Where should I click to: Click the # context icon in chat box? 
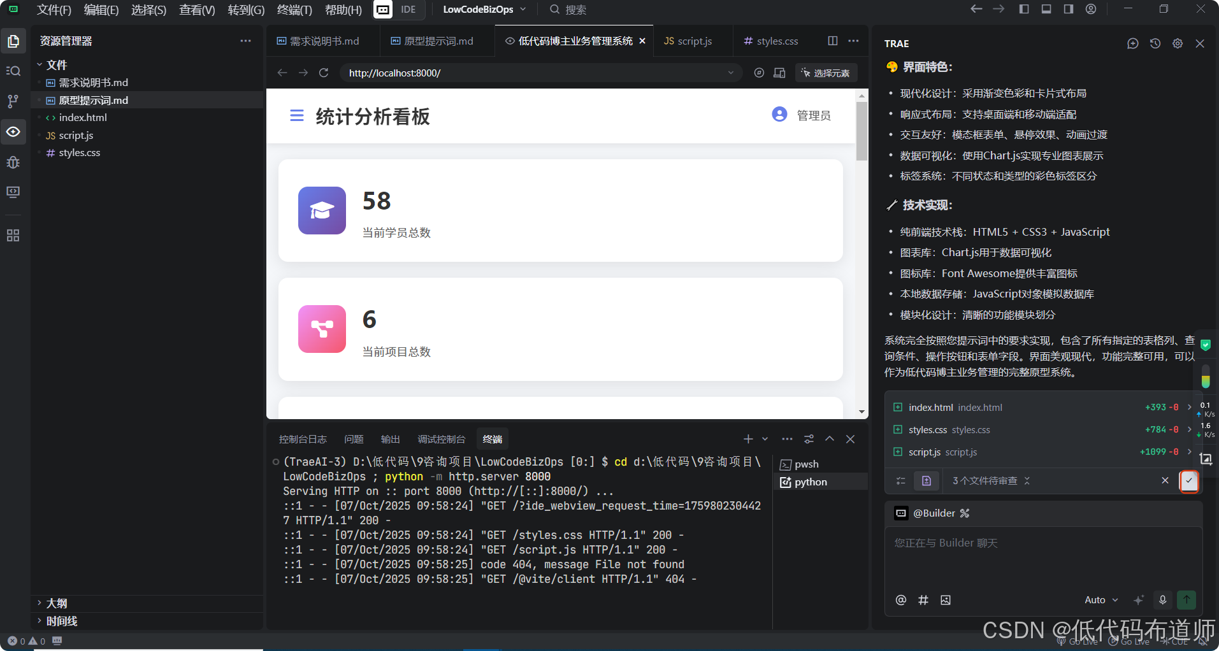[x=923, y=599]
